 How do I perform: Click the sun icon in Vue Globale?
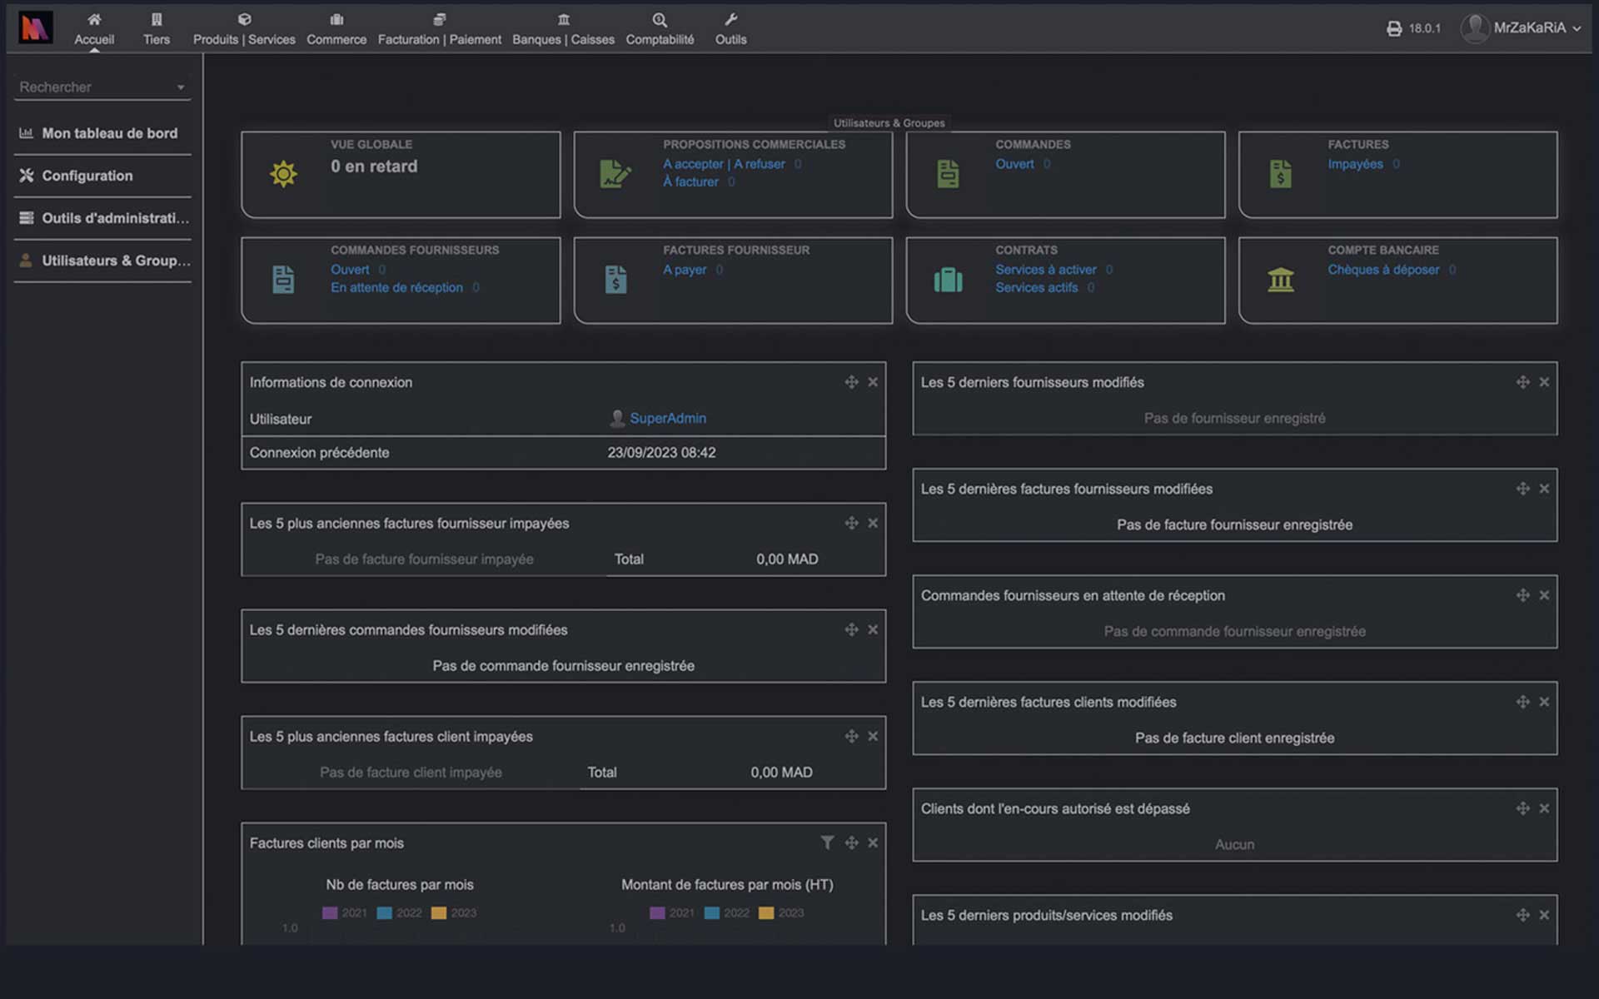[x=283, y=174]
